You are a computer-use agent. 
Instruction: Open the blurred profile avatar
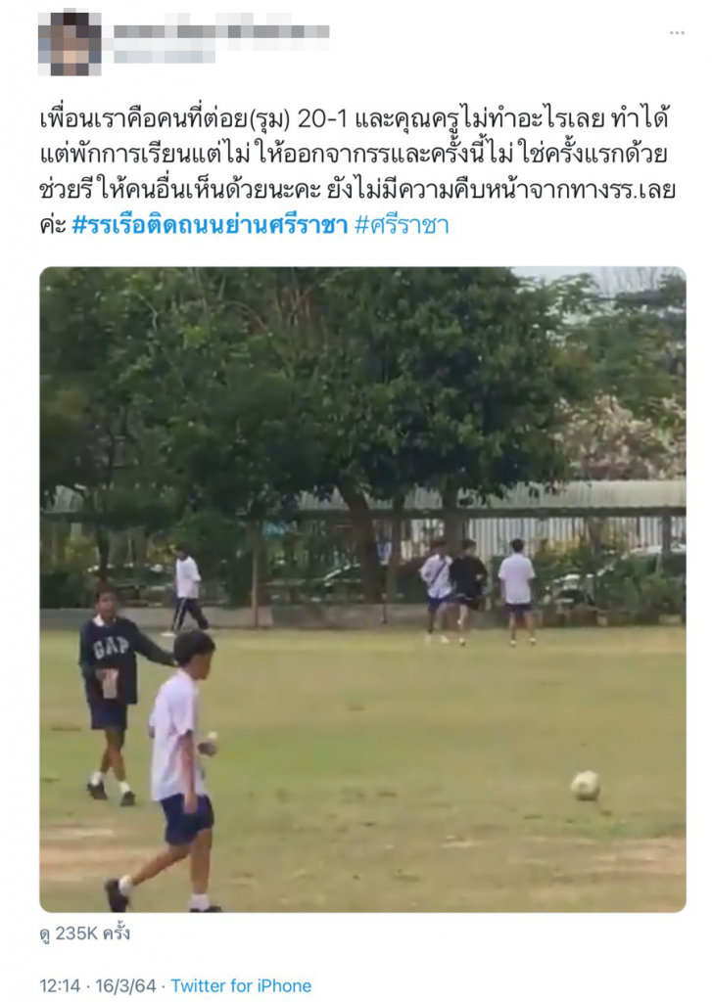tap(70, 42)
